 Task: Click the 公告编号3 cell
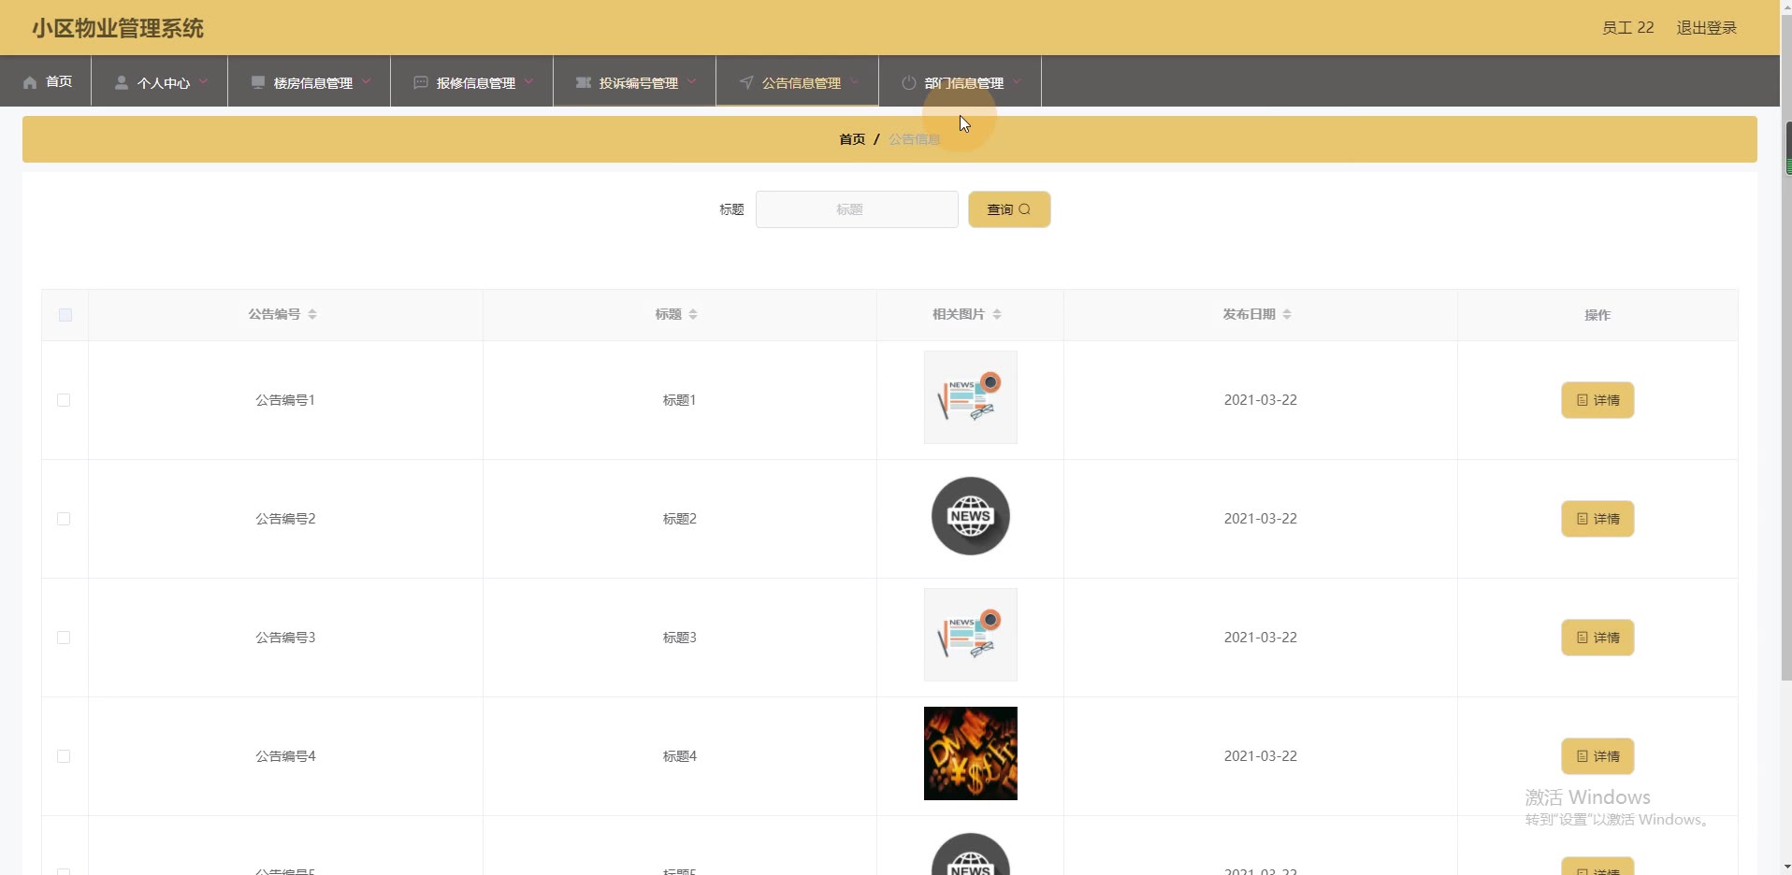tap(285, 638)
